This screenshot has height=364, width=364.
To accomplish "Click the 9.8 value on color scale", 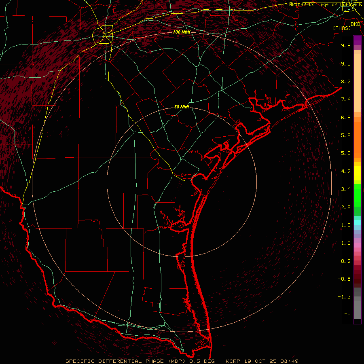I will point(346,45).
